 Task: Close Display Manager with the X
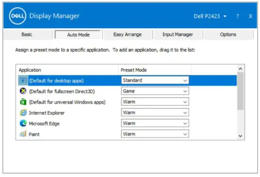pos(251,16)
